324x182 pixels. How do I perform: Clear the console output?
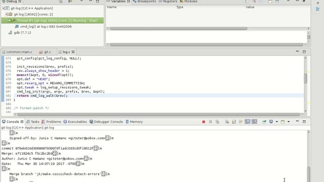point(227,122)
